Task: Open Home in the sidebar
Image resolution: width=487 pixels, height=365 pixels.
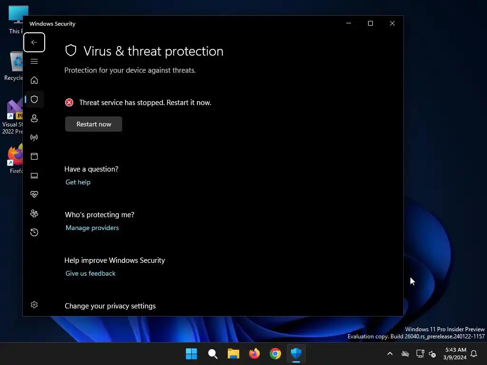Action: click(34, 80)
